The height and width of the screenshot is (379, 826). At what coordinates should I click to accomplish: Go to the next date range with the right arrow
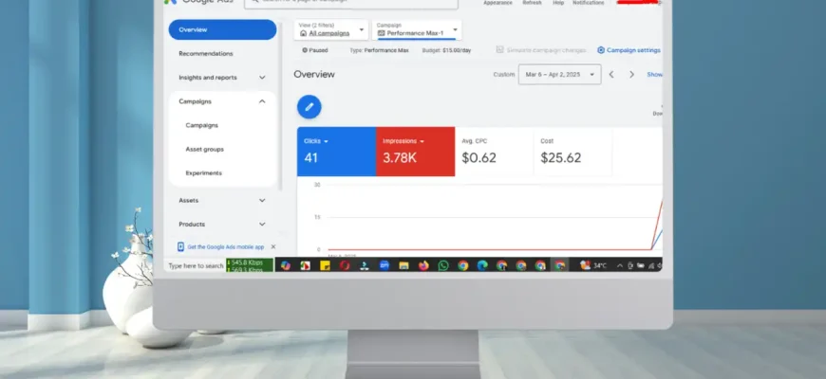coord(631,74)
